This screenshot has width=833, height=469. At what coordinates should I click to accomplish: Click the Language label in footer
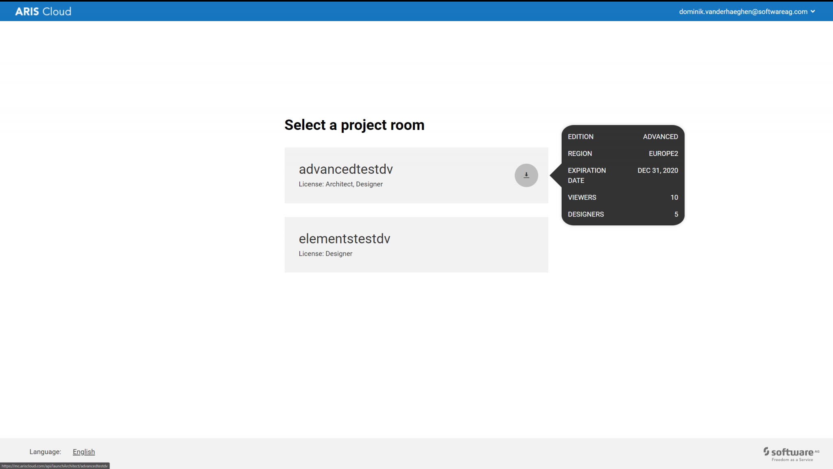[45, 452]
